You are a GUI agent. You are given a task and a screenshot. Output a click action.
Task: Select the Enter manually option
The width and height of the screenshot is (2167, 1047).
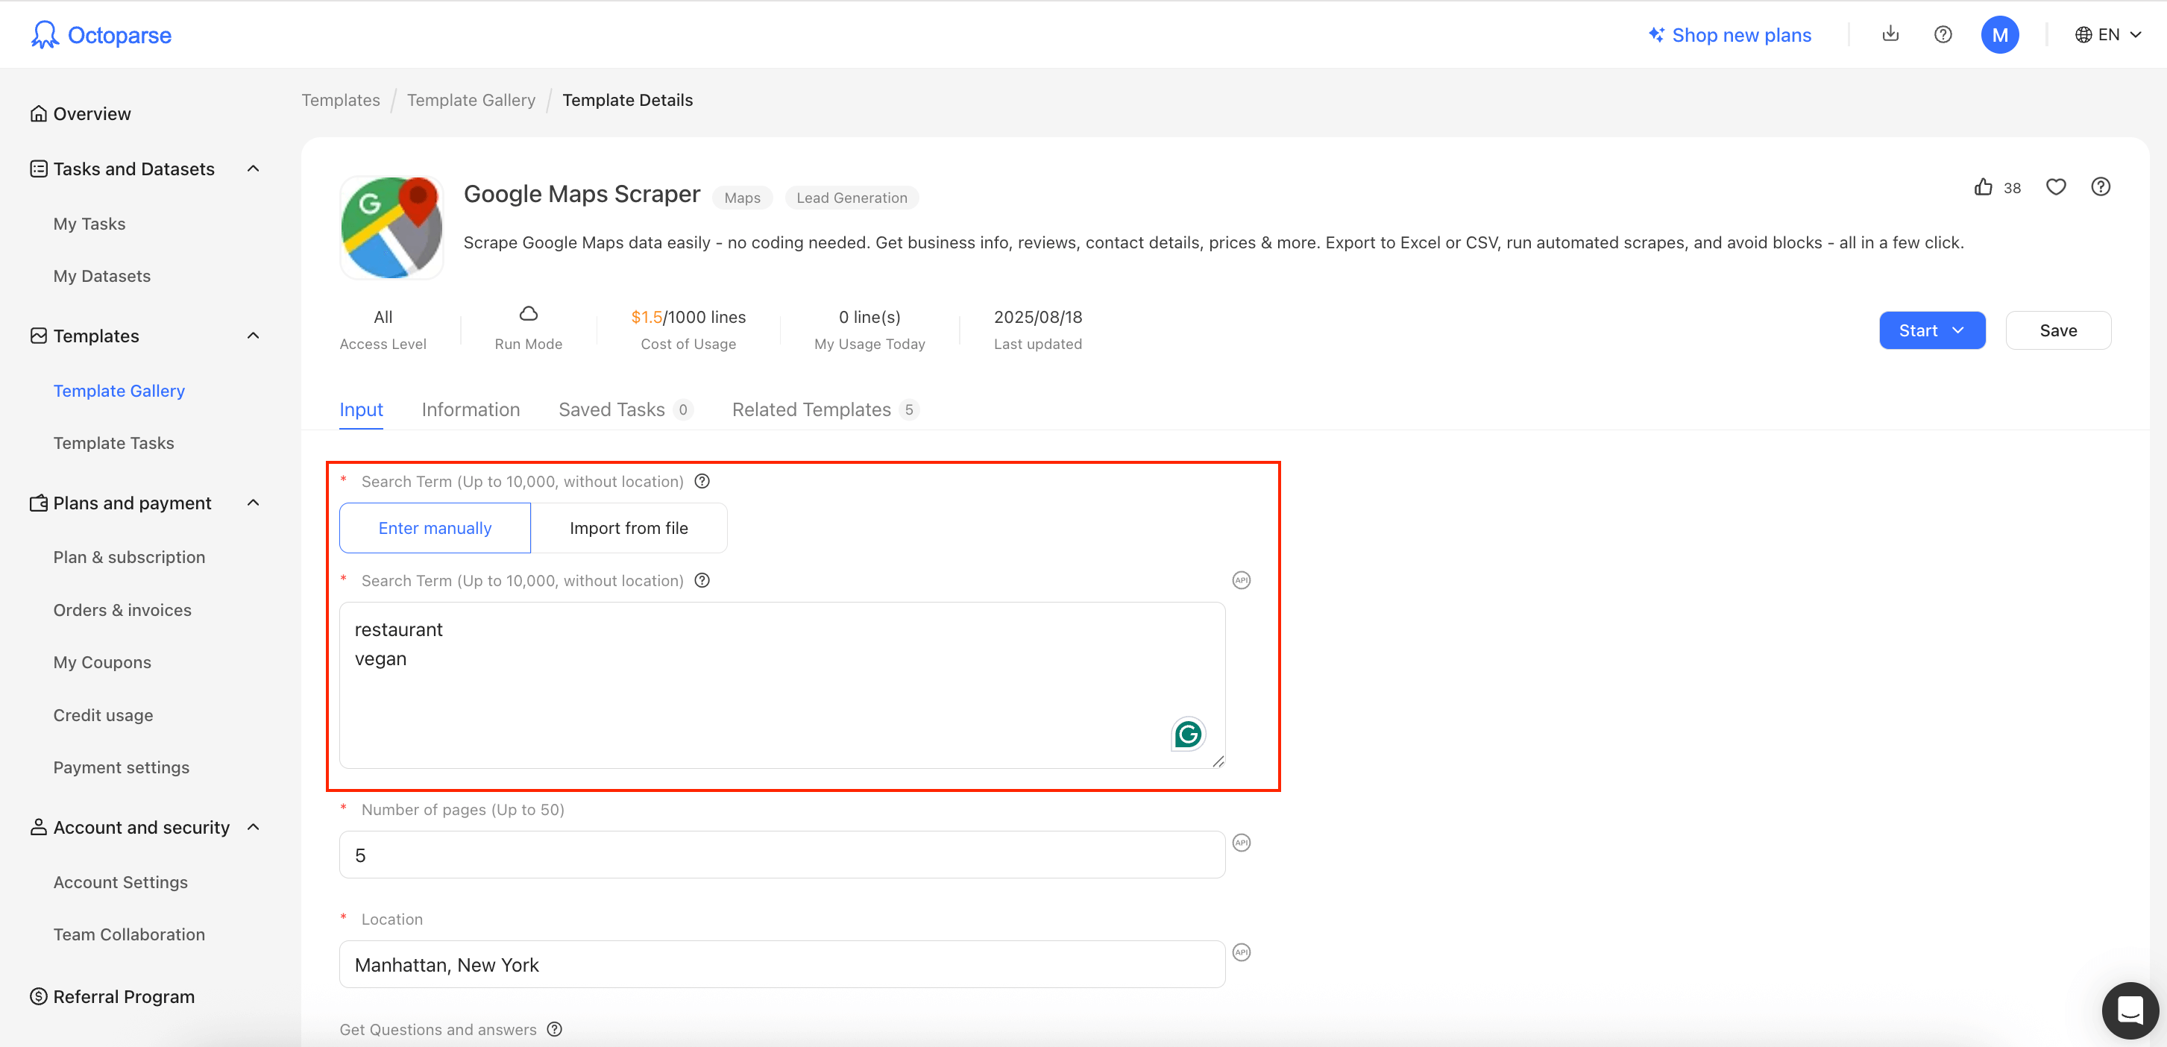click(x=435, y=528)
